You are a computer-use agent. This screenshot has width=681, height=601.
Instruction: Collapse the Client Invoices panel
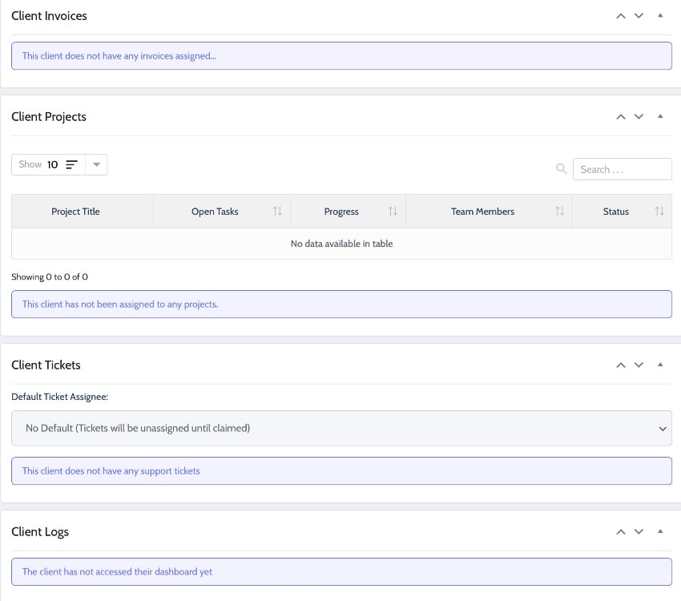(660, 15)
